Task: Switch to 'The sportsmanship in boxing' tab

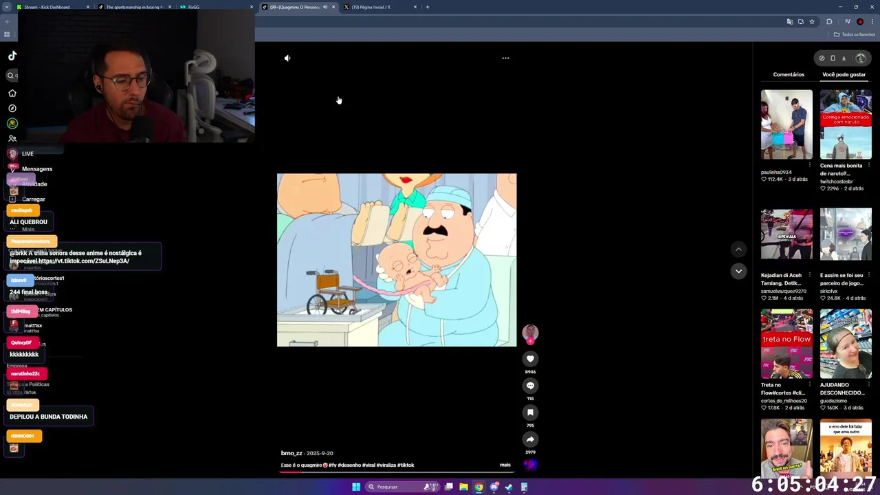Action: (135, 7)
